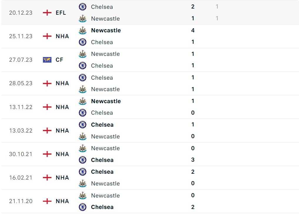The image size is (299, 214).
Task: Open the bold Chelsea team on 13.03.22
Action: pos(102,125)
